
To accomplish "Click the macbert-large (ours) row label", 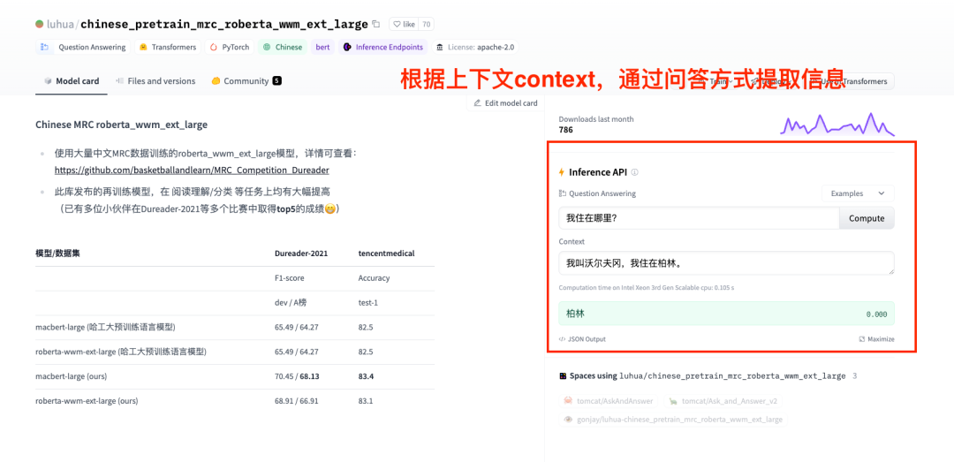I will click(72, 376).
